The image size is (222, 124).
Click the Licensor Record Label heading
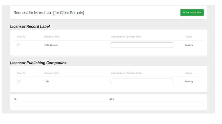pos(30,26)
